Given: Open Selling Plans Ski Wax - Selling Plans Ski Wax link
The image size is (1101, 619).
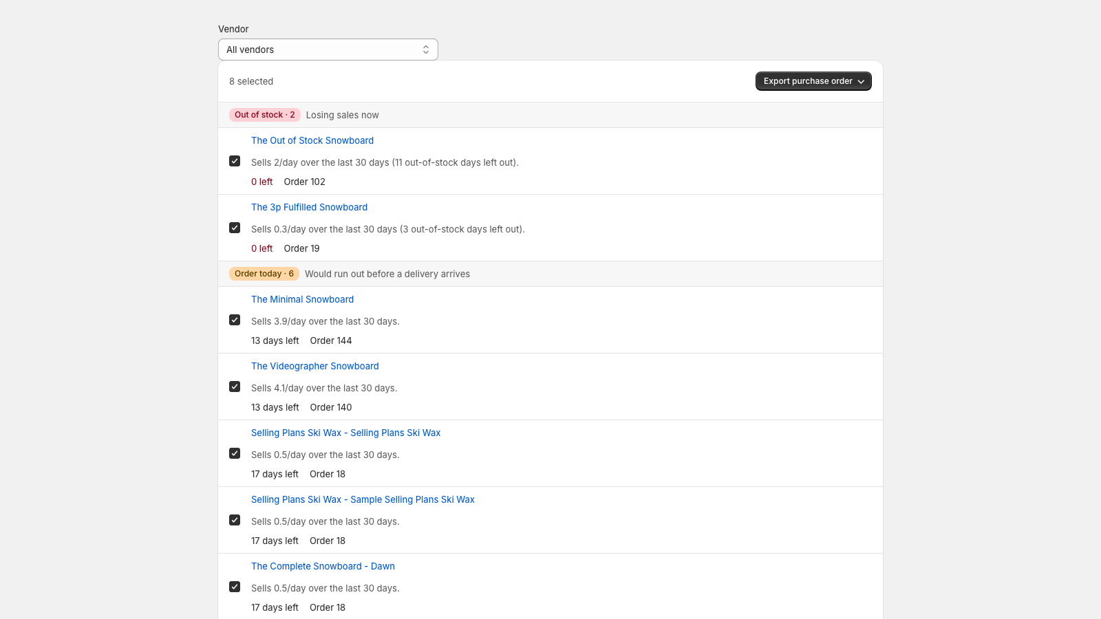Looking at the screenshot, I should (x=345, y=433).
